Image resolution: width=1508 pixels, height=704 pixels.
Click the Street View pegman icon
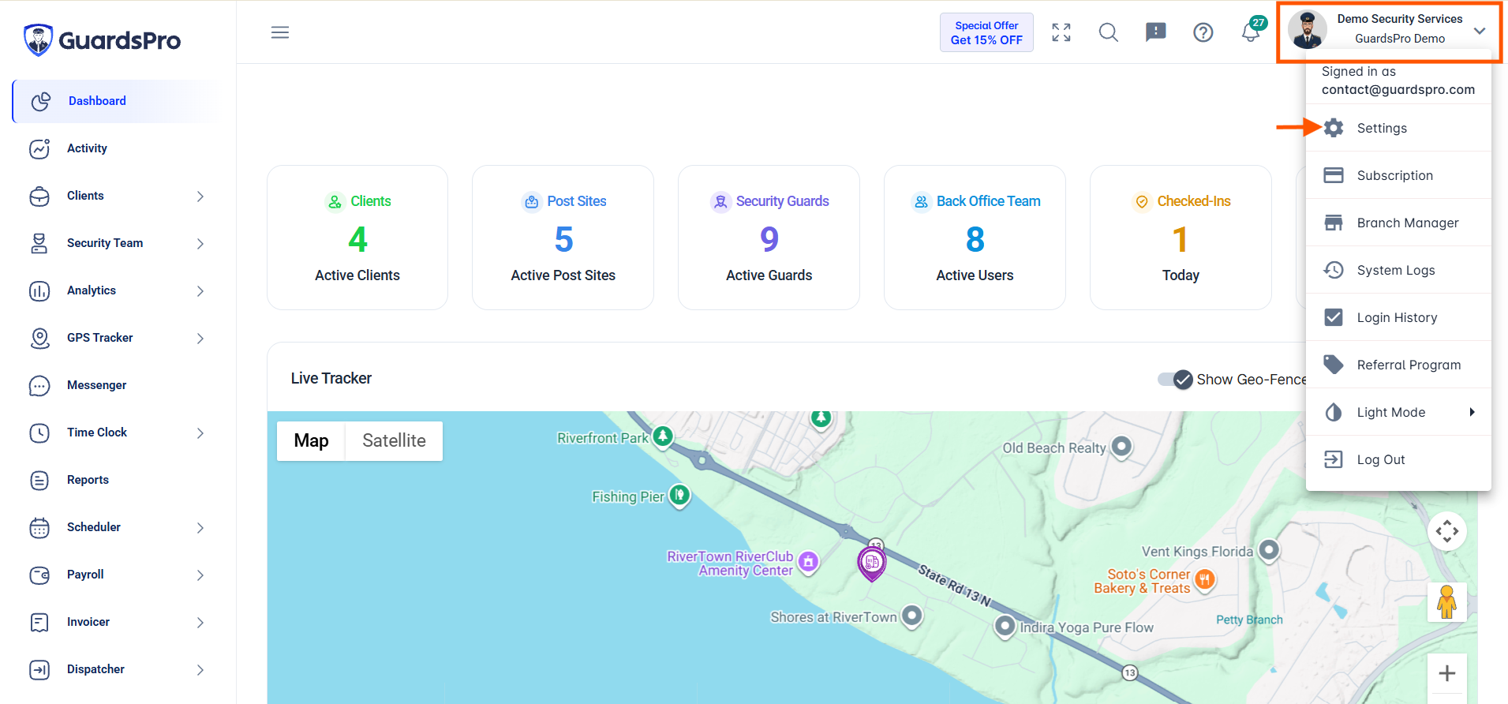click(1447, 602)
